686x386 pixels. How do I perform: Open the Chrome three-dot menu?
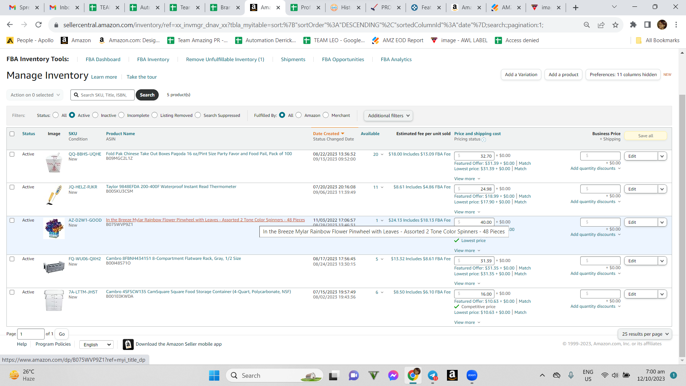click(x=676, y=25)
